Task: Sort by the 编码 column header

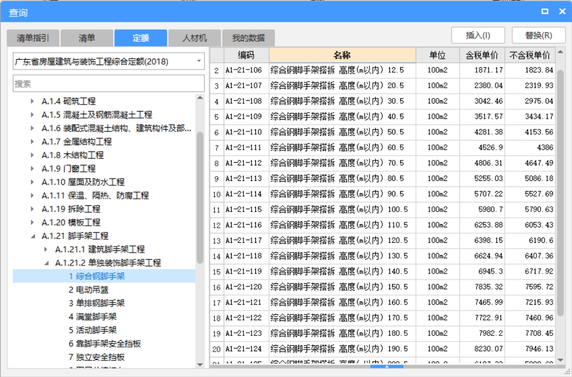Action: point(246,55)
